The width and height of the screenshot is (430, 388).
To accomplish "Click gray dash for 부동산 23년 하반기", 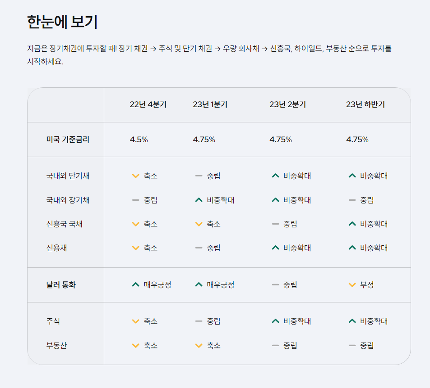I will point(352,346).
